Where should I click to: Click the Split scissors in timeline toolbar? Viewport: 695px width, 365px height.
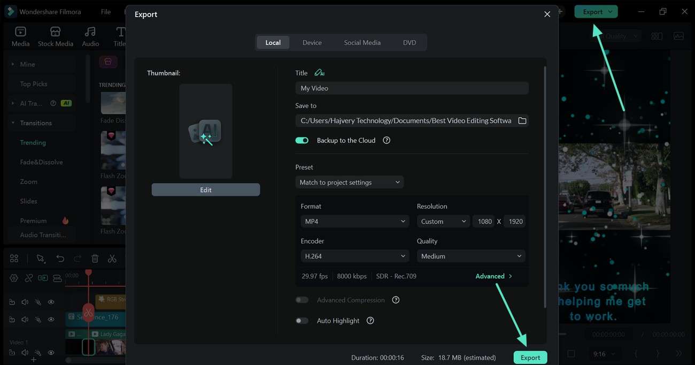(x=112, y=258)
